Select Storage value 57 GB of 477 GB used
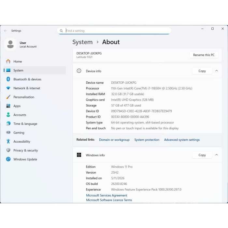Viewport: 228px width, 228px height. [x=126, y=105]
